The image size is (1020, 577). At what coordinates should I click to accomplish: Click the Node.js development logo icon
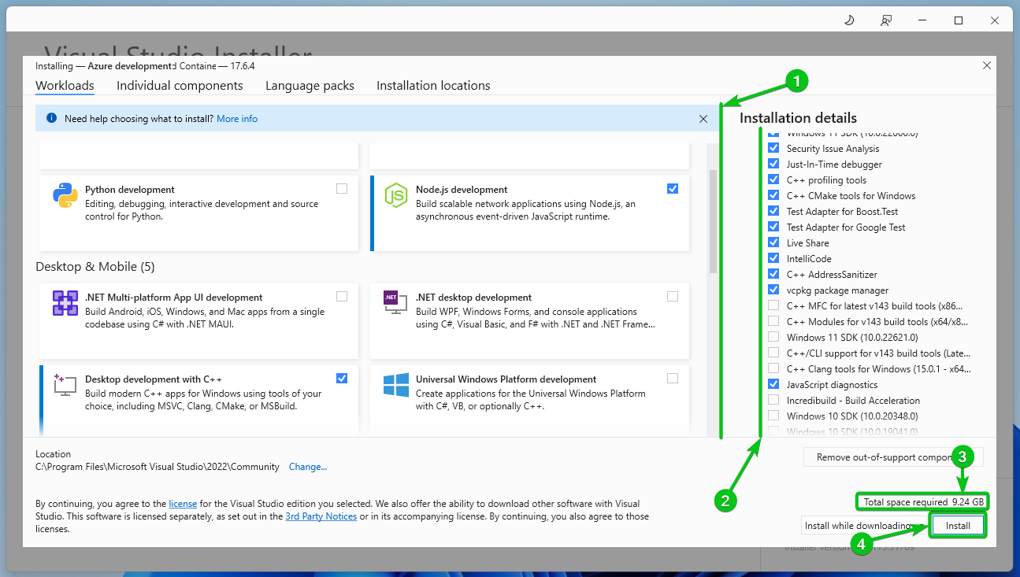click(x=395, y=194)
